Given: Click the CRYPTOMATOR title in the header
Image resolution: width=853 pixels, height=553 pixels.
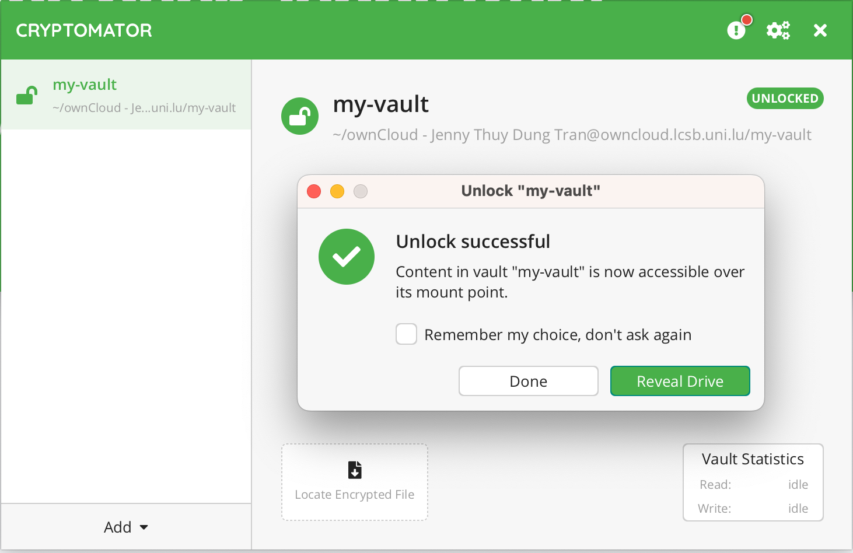Looking at the screenshot, I should coord(84,30).
